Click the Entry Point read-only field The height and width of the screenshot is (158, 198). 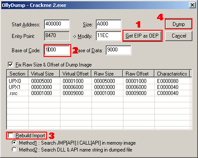(x=57, y=36)
